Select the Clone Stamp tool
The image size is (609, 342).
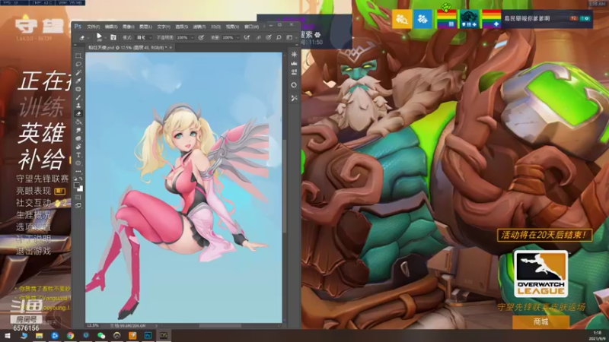pos(78,106)
